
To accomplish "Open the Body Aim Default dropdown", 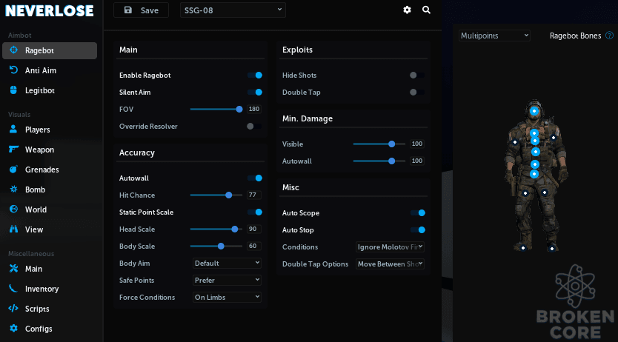I will (227, 263).
